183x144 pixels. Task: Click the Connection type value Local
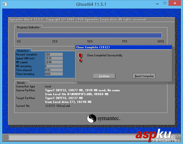click(x=48, y=87)
